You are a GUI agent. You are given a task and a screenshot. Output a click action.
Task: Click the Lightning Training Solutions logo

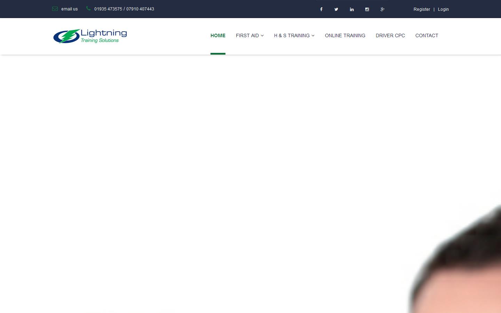point(90,36)
